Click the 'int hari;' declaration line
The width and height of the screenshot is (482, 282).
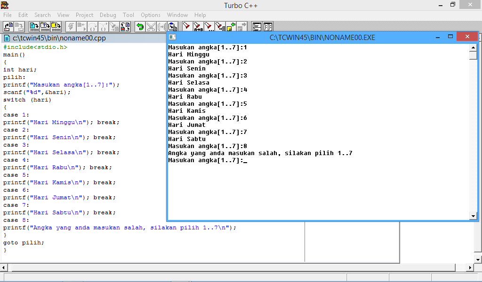(20, 70)
